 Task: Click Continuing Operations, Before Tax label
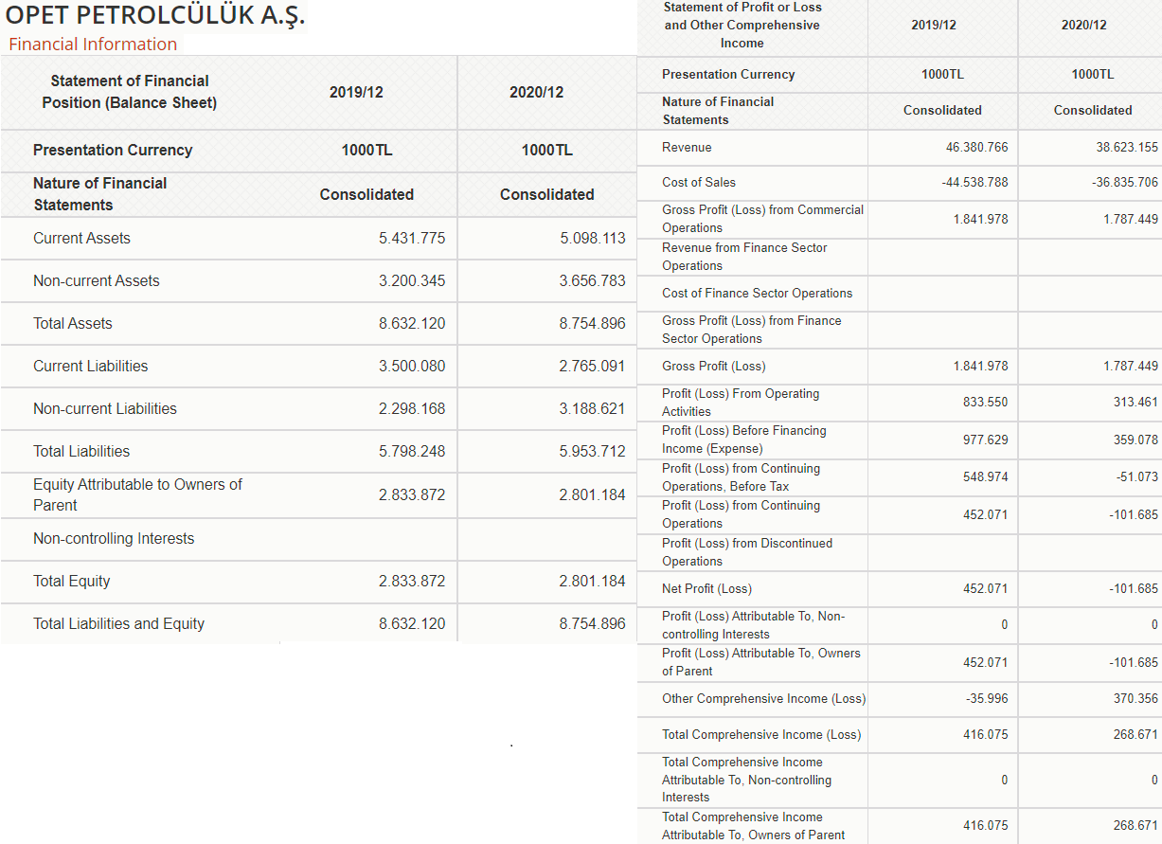742,477
